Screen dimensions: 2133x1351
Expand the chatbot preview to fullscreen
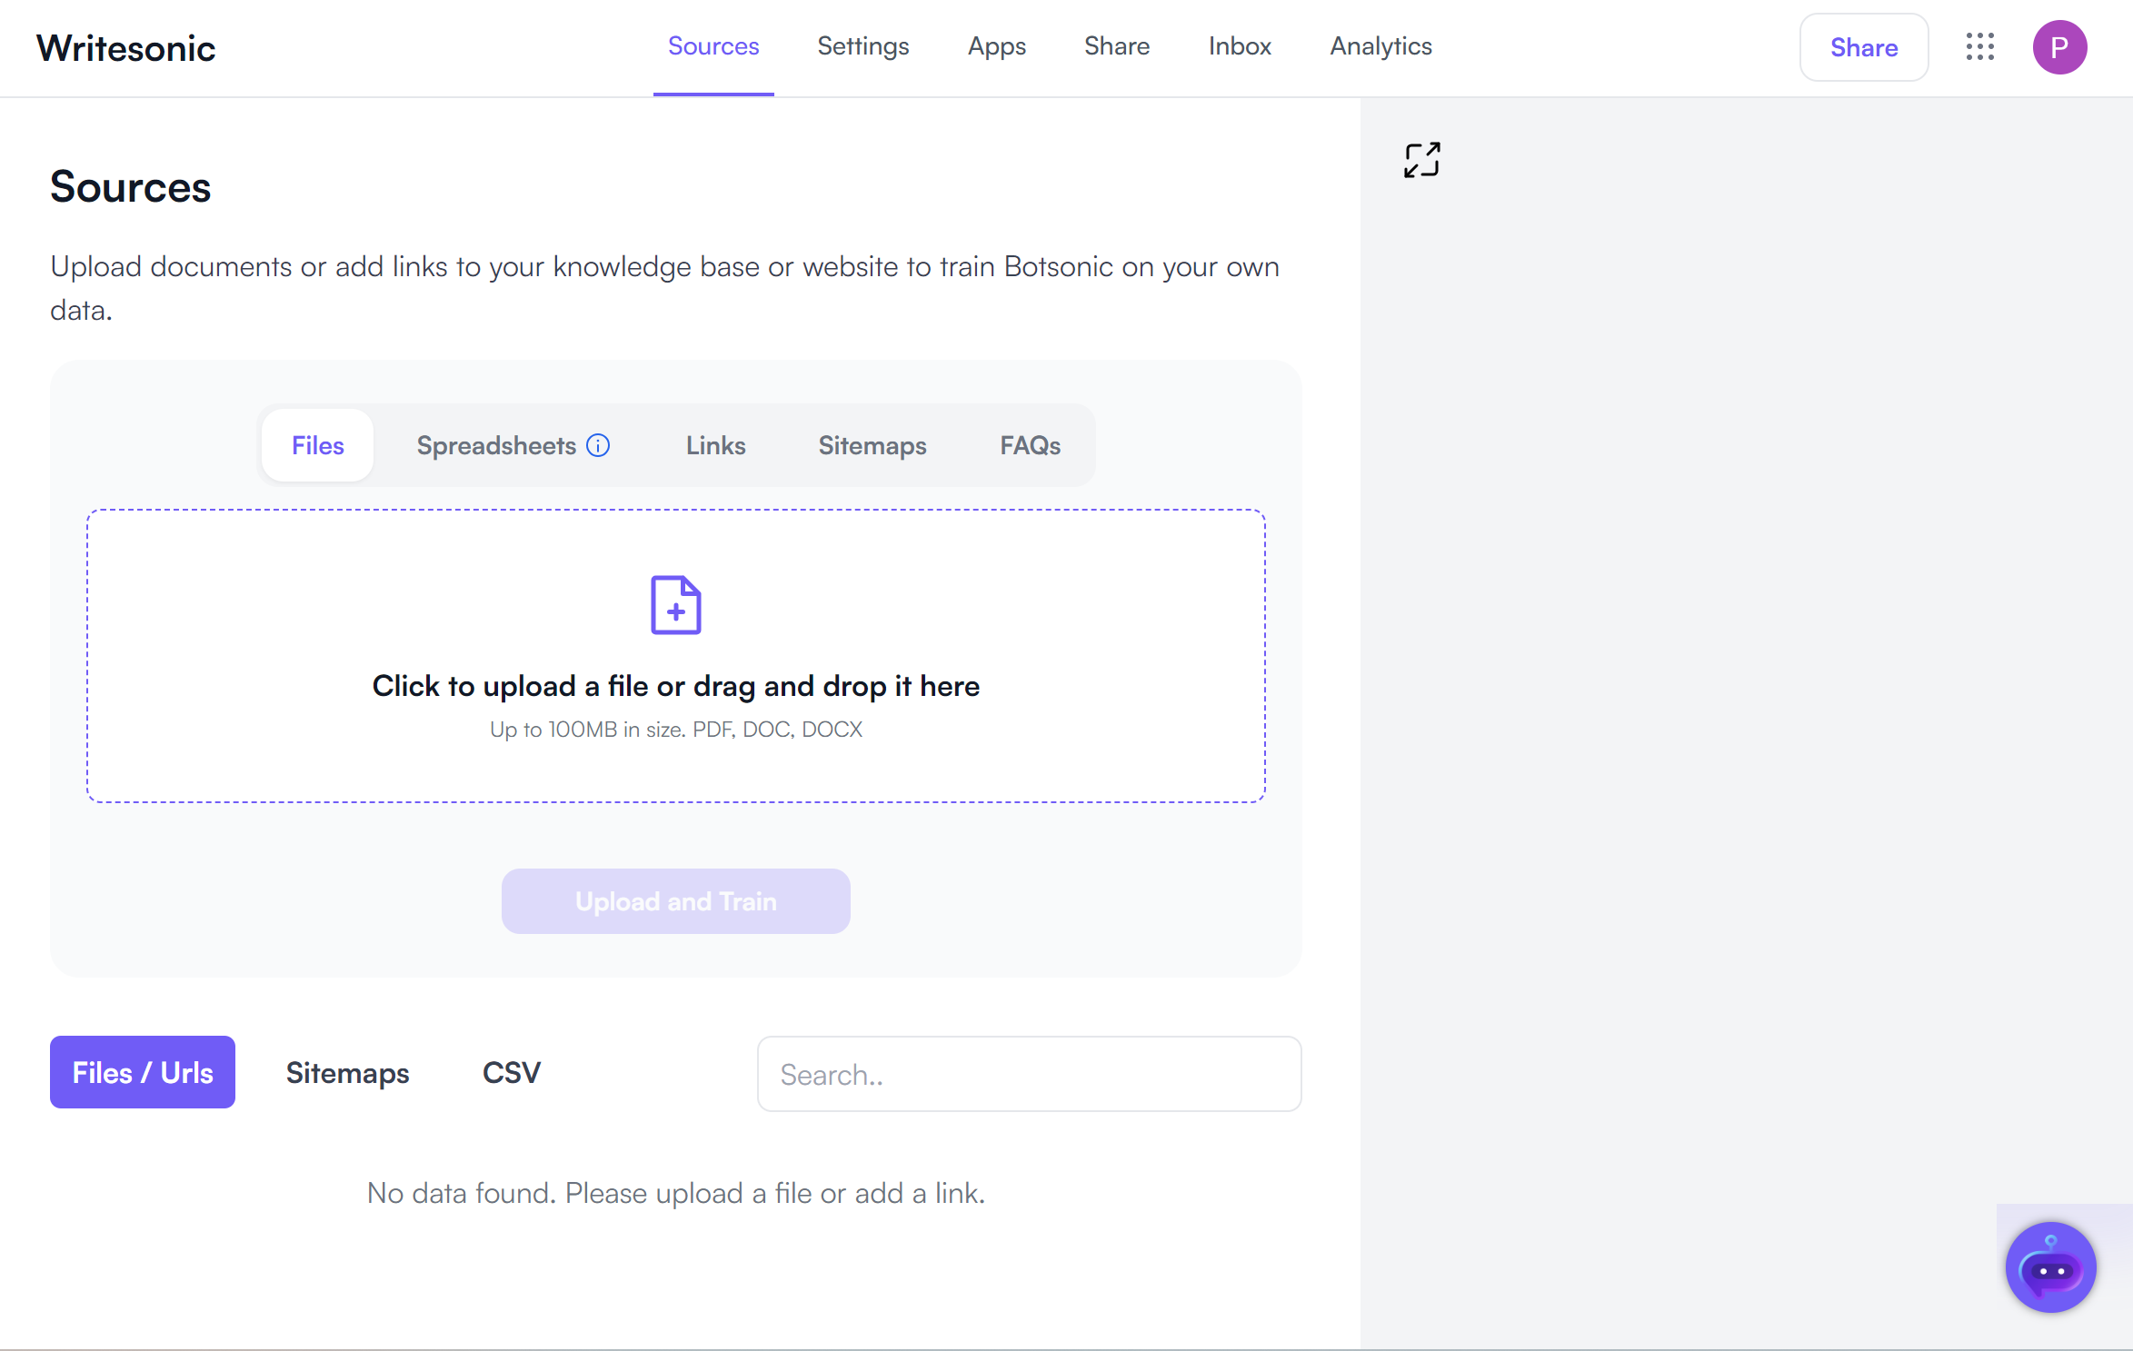pyautogui.click(x=1422, y=159)
